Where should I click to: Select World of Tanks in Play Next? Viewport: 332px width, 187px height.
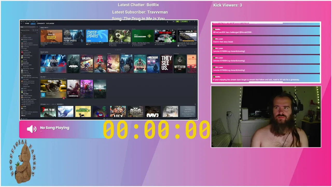(x=100, y=89)
